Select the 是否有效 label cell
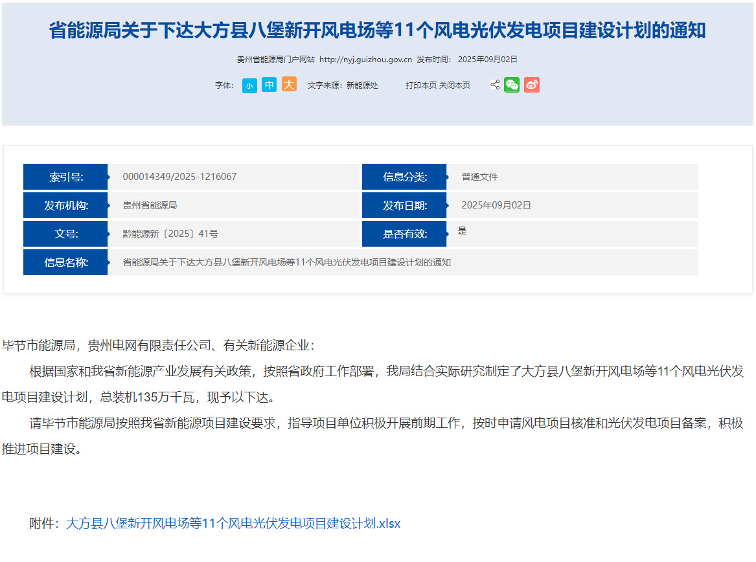Image resolution: width=756 pixels, height=562 pixels. coord(404,234)
